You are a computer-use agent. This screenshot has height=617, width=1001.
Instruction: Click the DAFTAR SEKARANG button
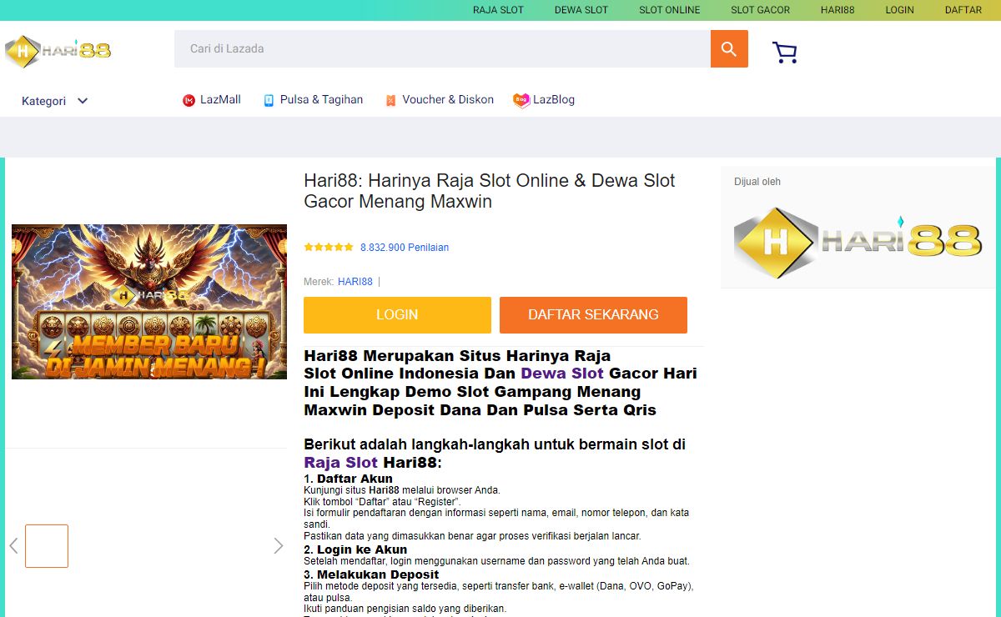pos(593,315)
